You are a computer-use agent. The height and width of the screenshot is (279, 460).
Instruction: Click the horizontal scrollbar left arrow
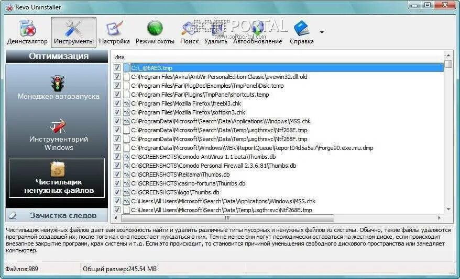[116, 218]
